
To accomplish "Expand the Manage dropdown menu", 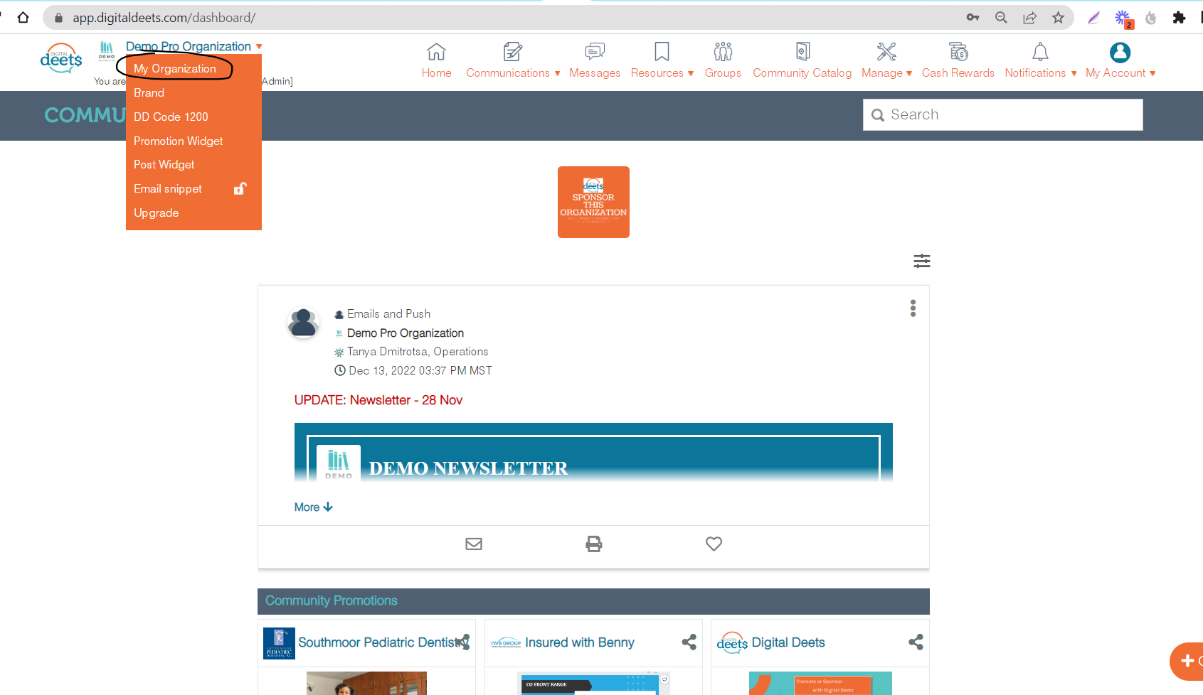I will pos(909,73).
